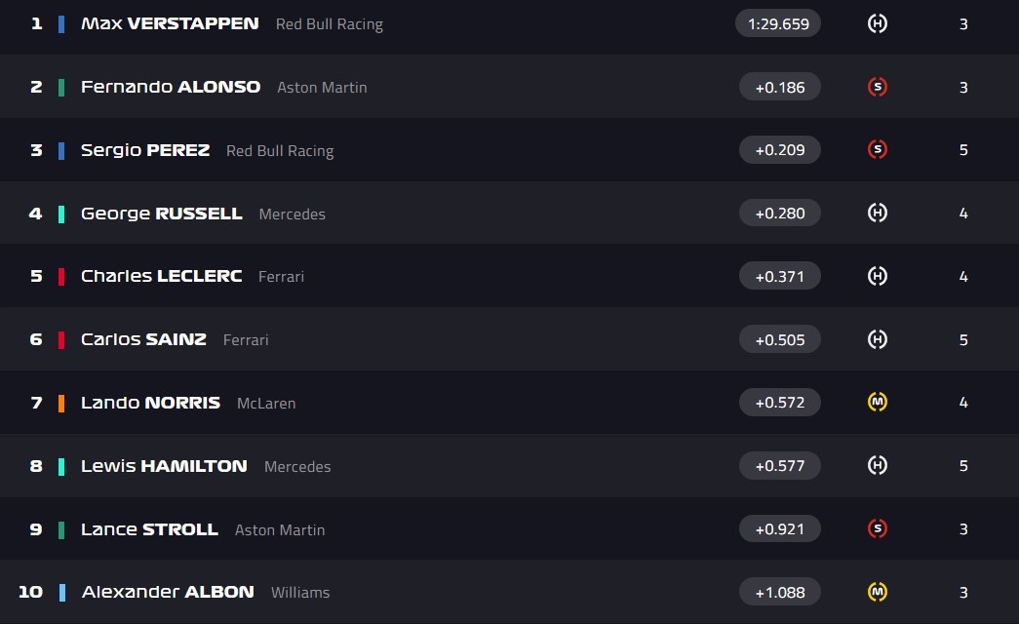This screenshot has height=624, width=1019.
Task: Open Max Verstappen driver name
Action: click(x=170, y=23)
